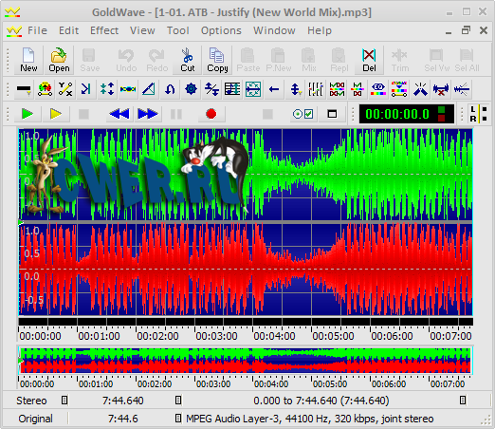Open the Effect menu
Image resolution: width=495 pixels, height=429 pixels.
pyautogui.click(x=104, y=30)
